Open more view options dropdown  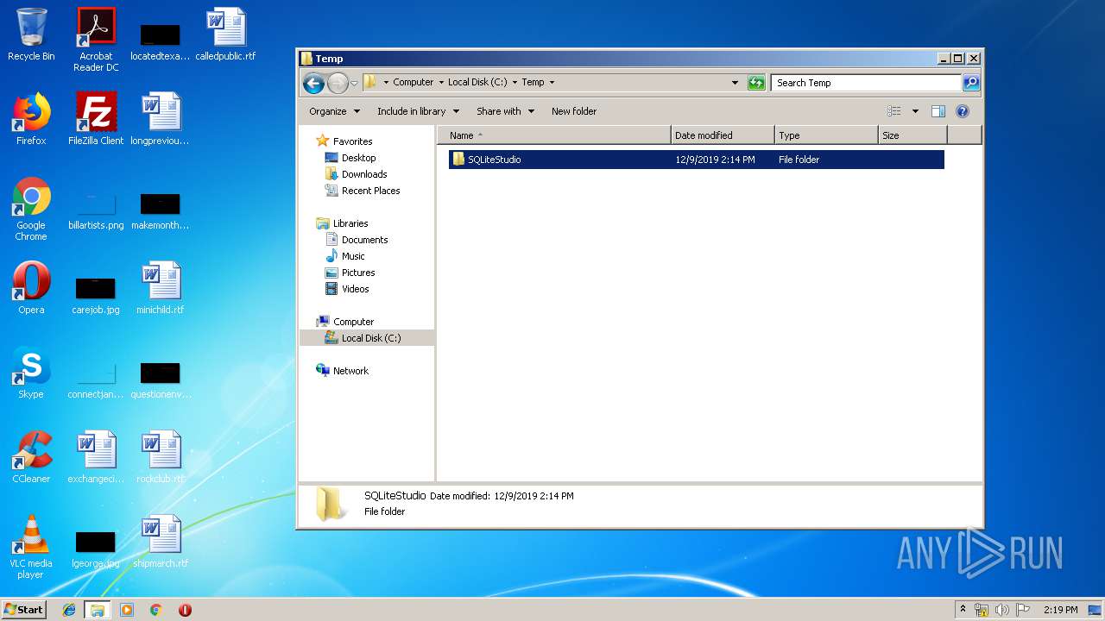pyautogui.click(x=915, y=111)
